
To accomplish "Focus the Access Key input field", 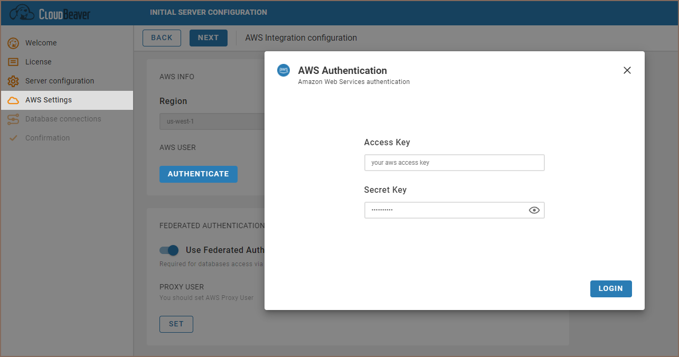I will (x=454, y=163).
